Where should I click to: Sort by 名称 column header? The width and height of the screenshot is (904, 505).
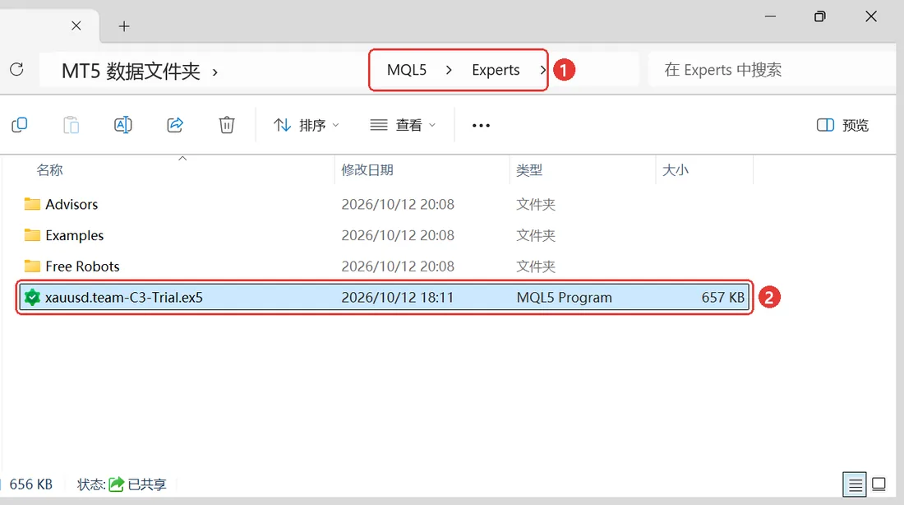pyautogui.click(x=49, y=169)
